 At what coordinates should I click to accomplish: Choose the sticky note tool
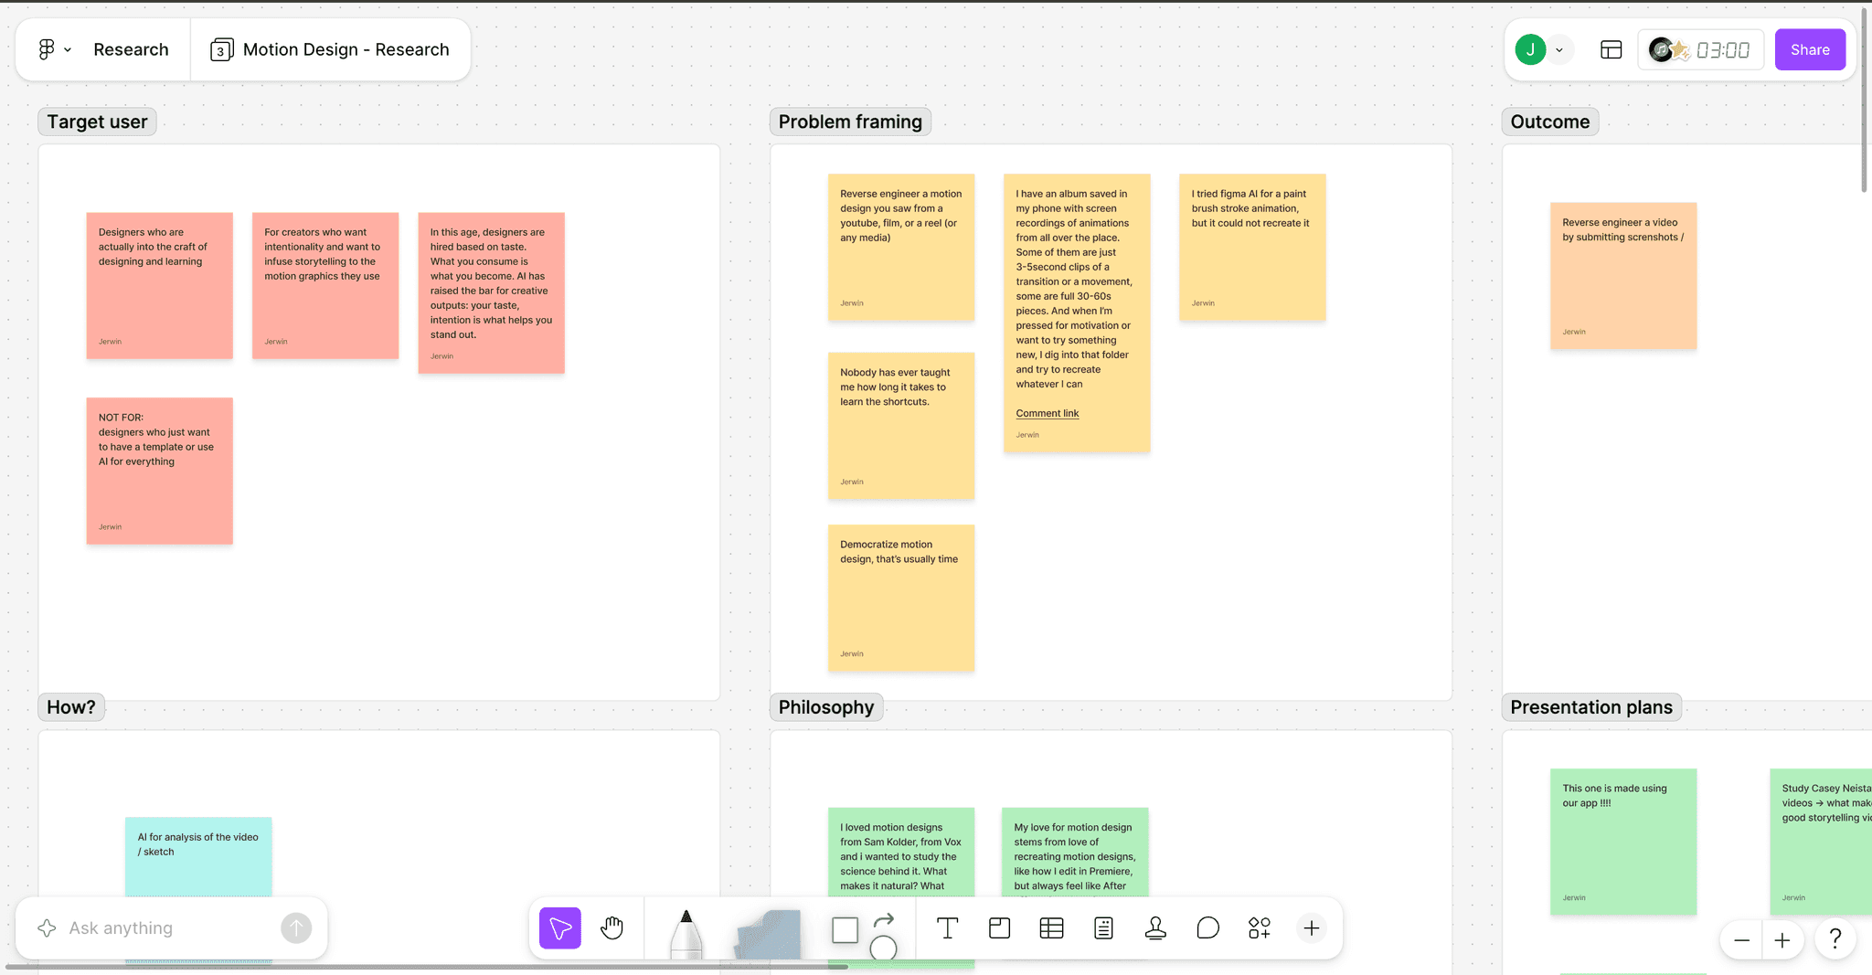pyautogui.click(x=768, y=934)
